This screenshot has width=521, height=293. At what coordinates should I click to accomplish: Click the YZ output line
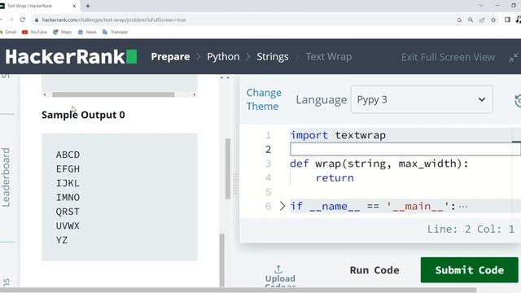click(62, 240)
